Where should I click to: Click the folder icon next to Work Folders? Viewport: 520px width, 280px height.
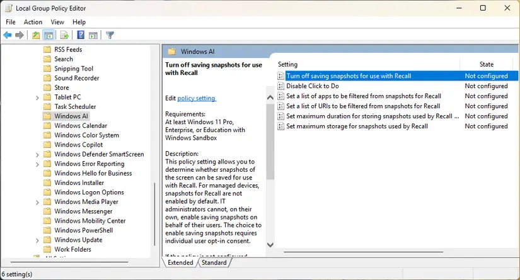tap(47, 249)
